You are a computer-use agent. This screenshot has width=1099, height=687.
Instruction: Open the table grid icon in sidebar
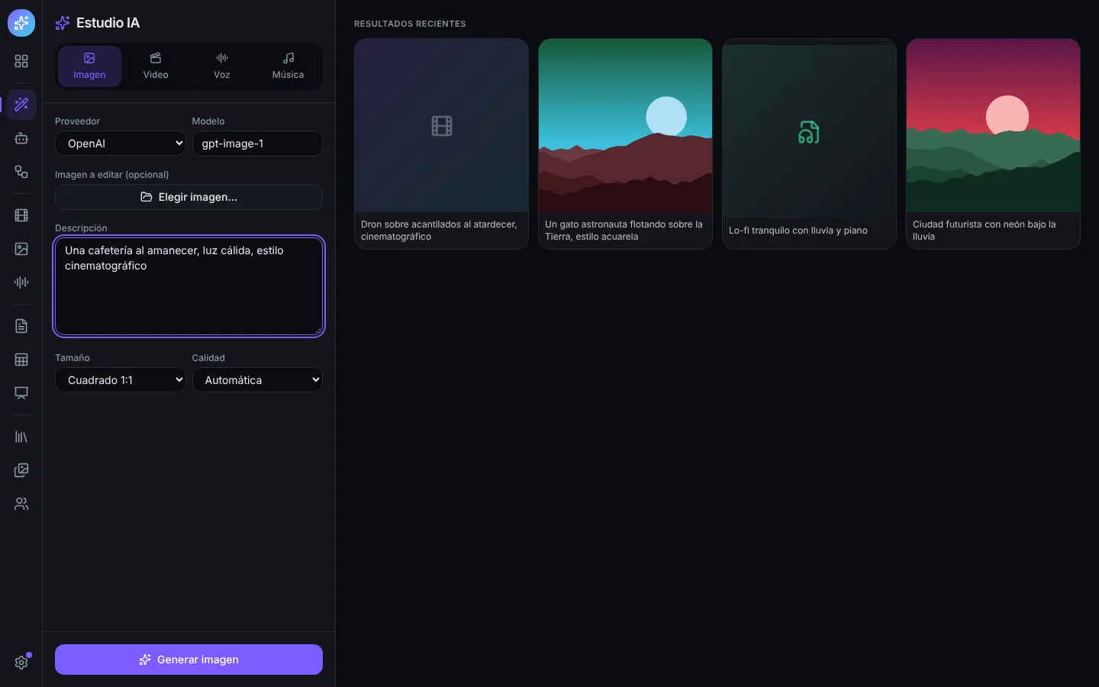(x=21, y=360)
